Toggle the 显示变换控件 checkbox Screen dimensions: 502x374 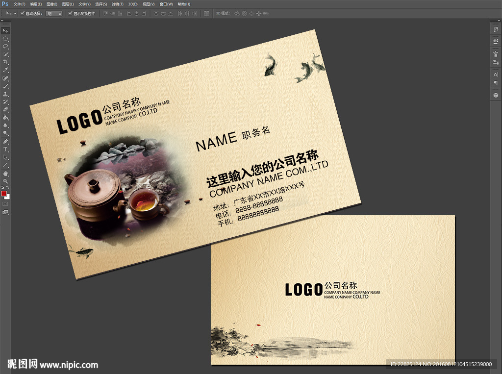70,13
